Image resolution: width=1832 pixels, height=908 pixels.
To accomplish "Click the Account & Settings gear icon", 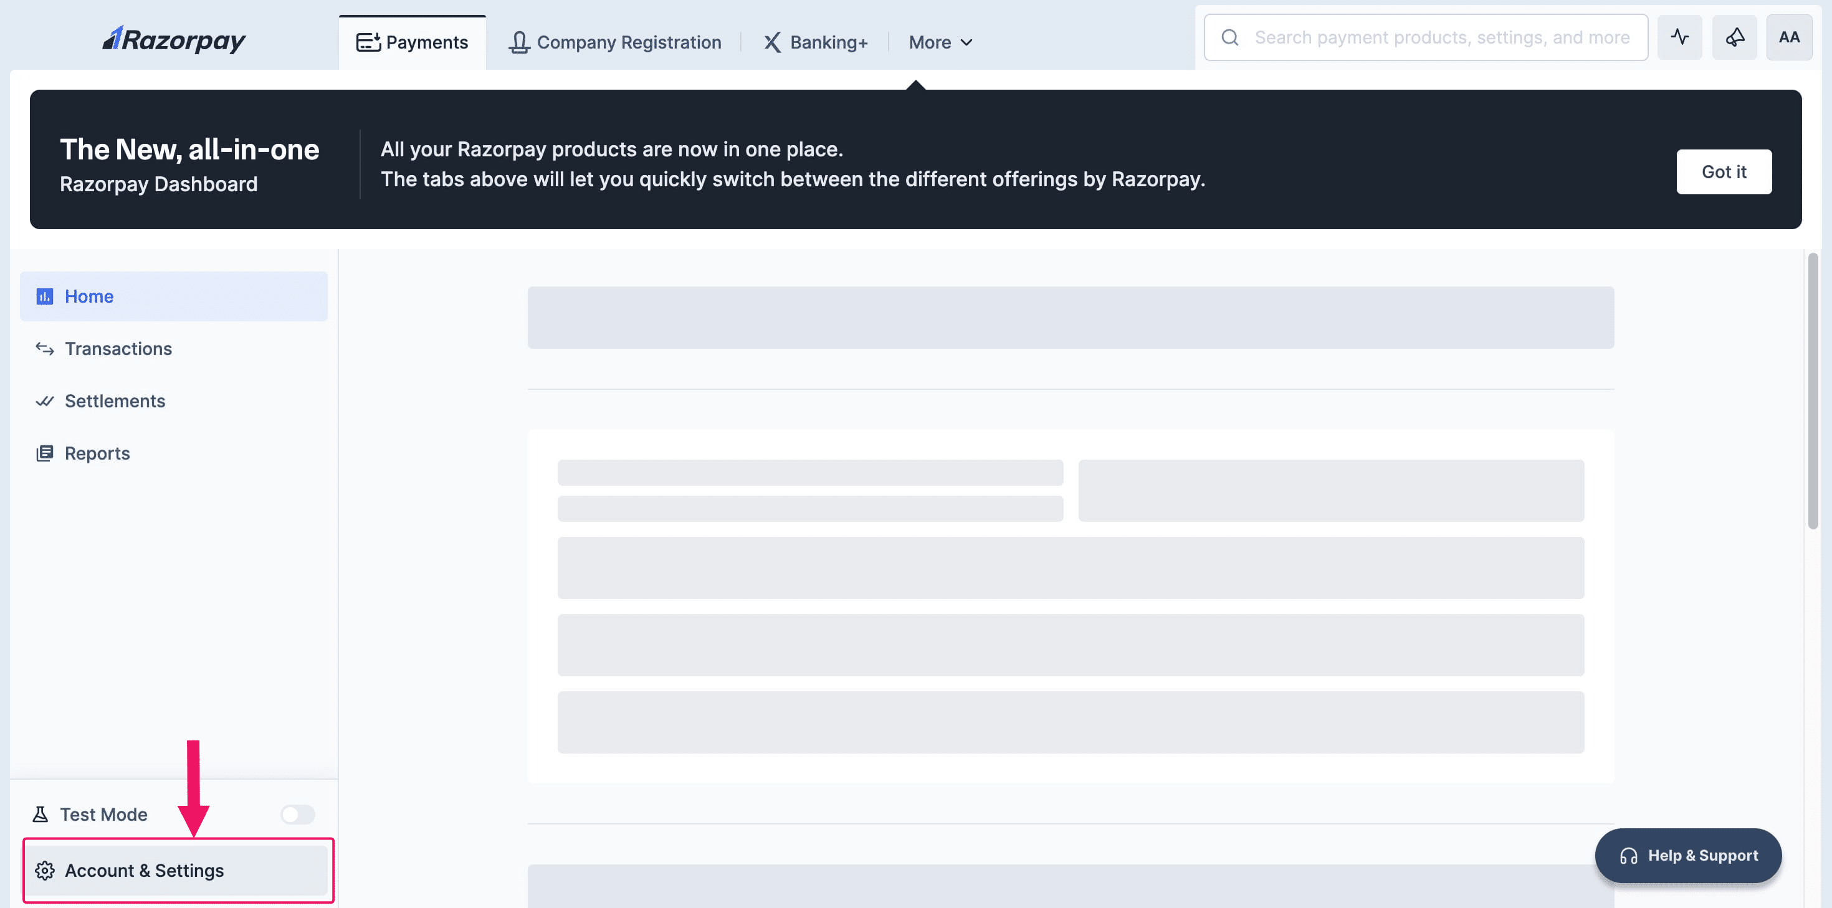I will 45,870.
